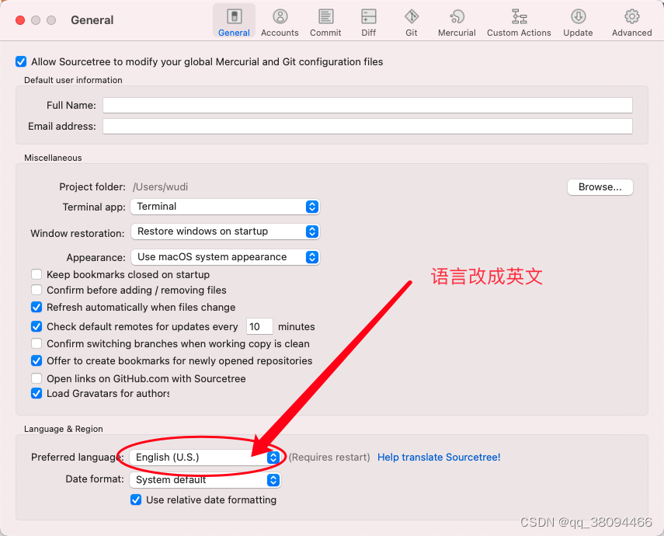The height and width of the screenshot is (536, 664).
Task: Open the Custom Actions pane
Action: [519, 21]
